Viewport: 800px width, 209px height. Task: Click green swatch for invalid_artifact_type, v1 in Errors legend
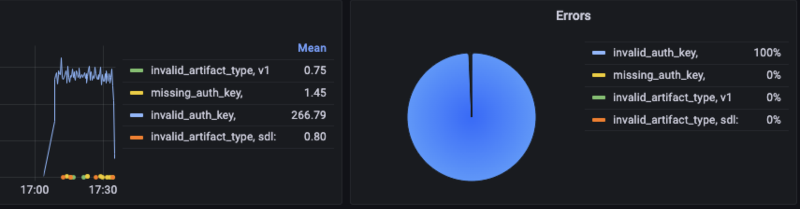tap(599, 98)
